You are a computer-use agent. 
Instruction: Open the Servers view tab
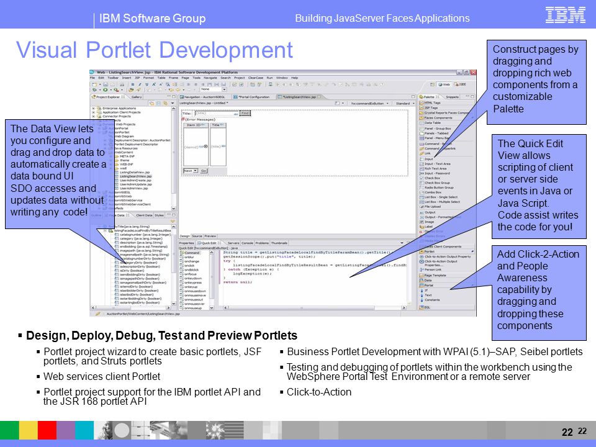point(233,243)
